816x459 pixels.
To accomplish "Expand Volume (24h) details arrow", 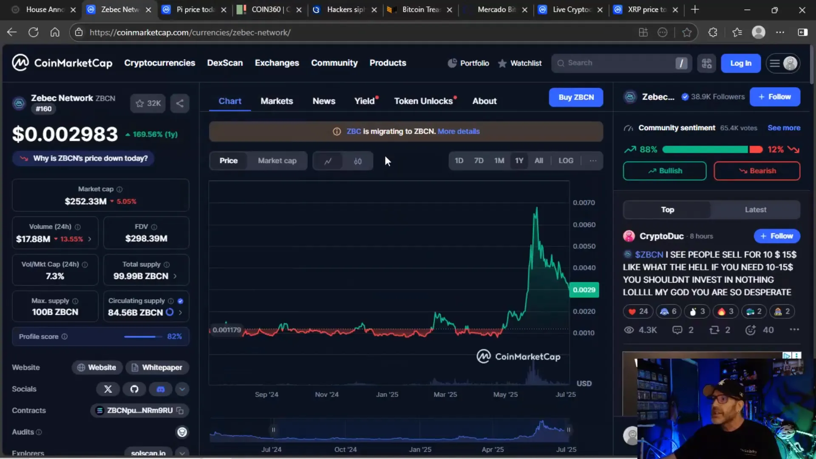I will pyautogui.click(x=90, y=239).
